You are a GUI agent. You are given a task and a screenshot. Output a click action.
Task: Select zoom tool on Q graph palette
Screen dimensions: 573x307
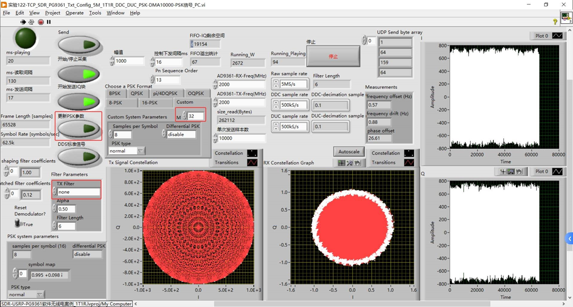pyautogui.click(x=511, y=172)
